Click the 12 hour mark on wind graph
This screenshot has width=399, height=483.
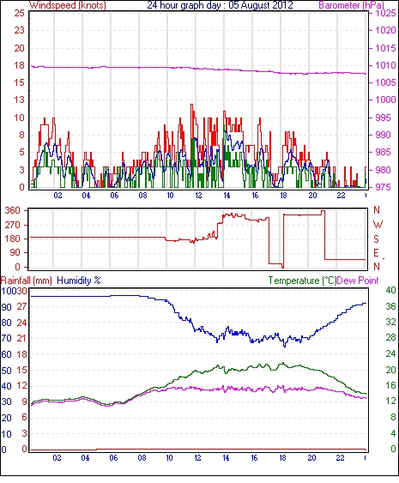point(198,196)
